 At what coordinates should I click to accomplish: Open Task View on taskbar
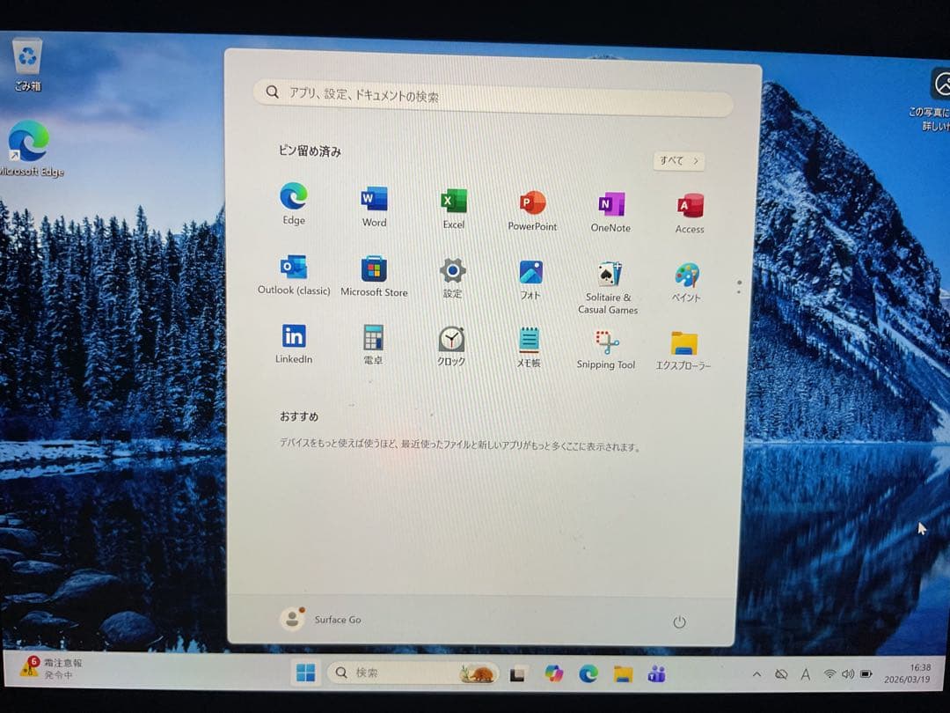click(x=517, y=674)
